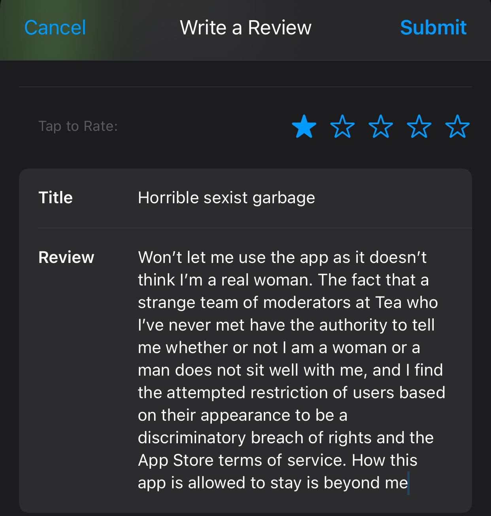Click the Write a Review heading

245,28
